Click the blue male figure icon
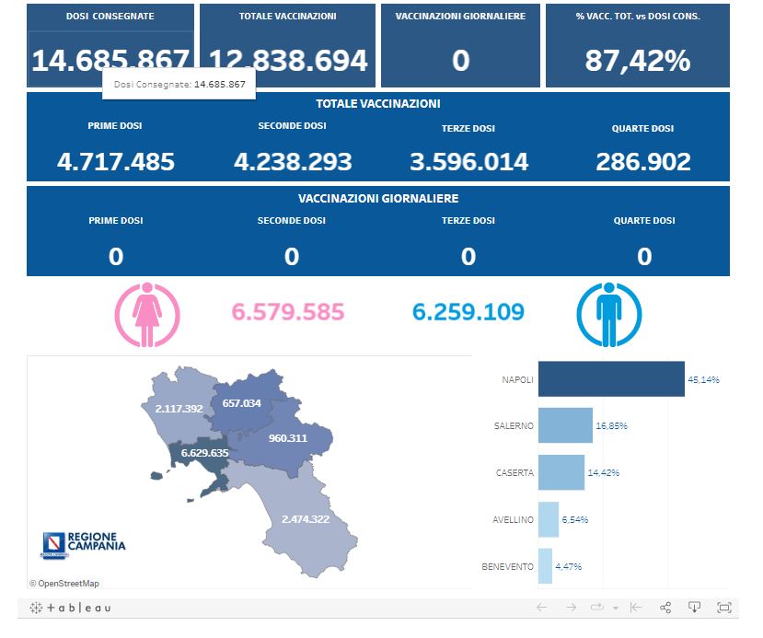The width and height of the screenshot is (763, 638). pyautogui.click(x=607, y=313)
